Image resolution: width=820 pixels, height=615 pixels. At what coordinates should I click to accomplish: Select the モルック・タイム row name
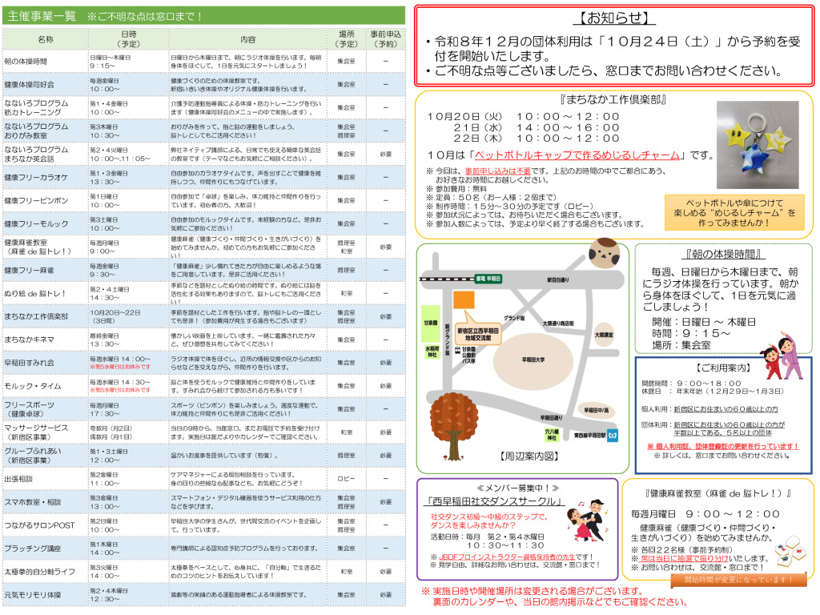[33, 386]
